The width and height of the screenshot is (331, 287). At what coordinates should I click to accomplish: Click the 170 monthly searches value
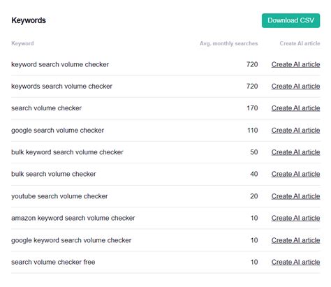(252, 108)
